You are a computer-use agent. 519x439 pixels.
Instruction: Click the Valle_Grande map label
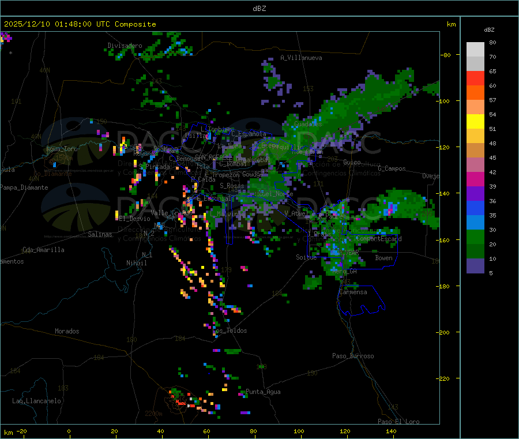click(x=171, y=213)
